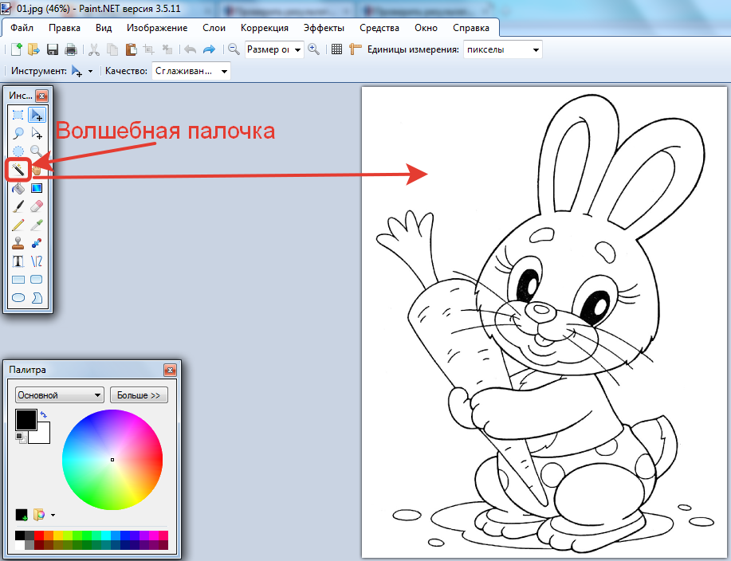Click the Save file icon
This screenshot has height=561, width=731.
tap(52, 49)
